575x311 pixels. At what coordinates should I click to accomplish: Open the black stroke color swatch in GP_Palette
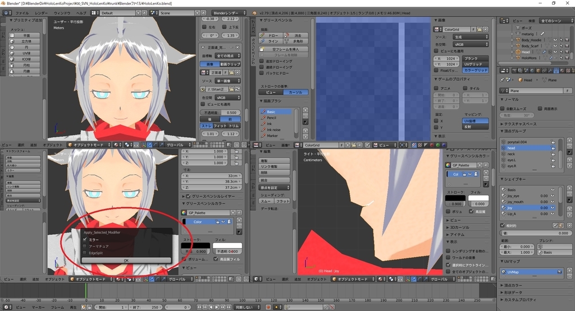(x=195, y=245)
